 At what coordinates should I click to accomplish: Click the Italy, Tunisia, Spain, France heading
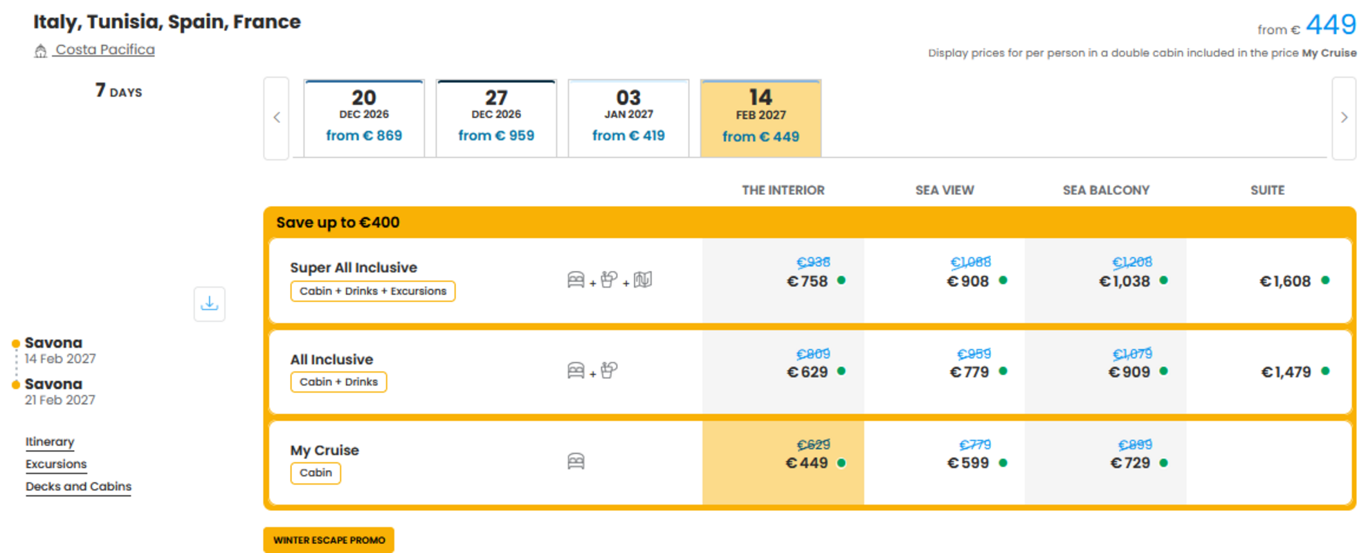point(167,21)
